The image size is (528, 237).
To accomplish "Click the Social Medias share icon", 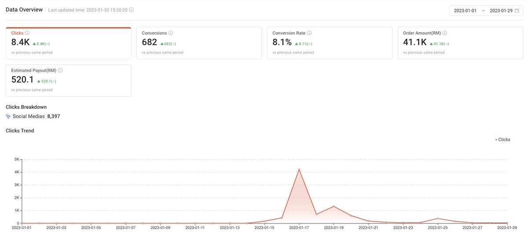I will click(8, 117).
